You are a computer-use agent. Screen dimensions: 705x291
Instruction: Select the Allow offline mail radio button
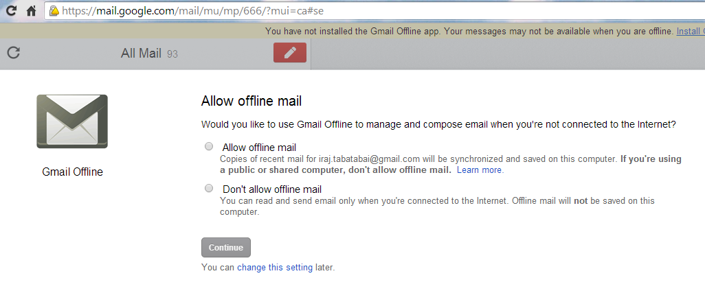(209, 146)
